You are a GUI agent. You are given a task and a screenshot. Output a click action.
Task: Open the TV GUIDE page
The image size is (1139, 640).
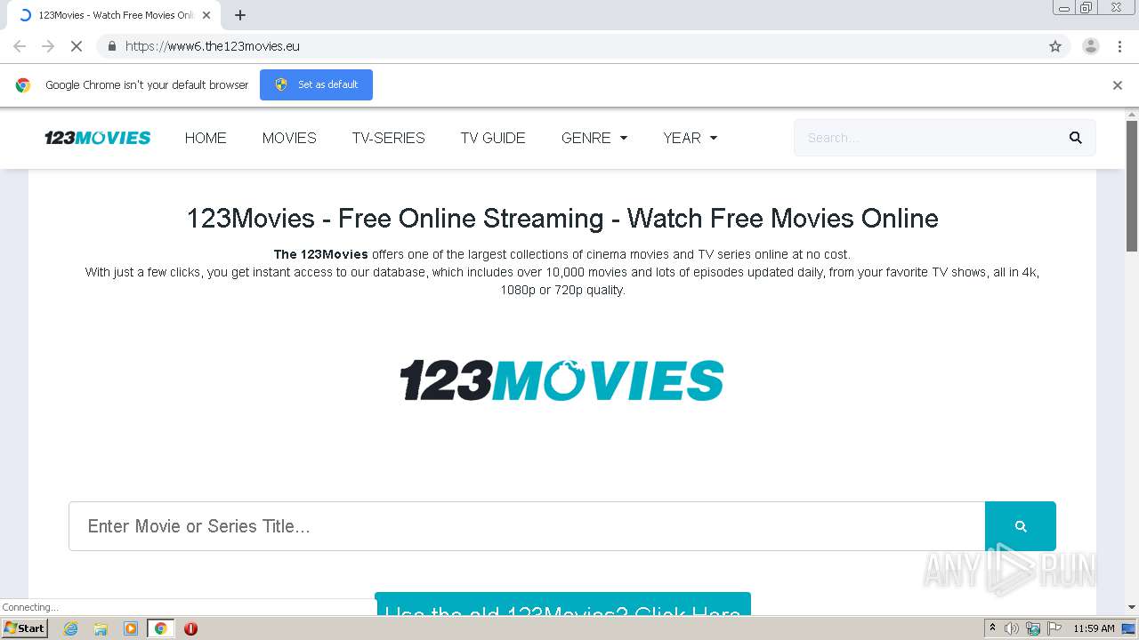click(493, 138)
